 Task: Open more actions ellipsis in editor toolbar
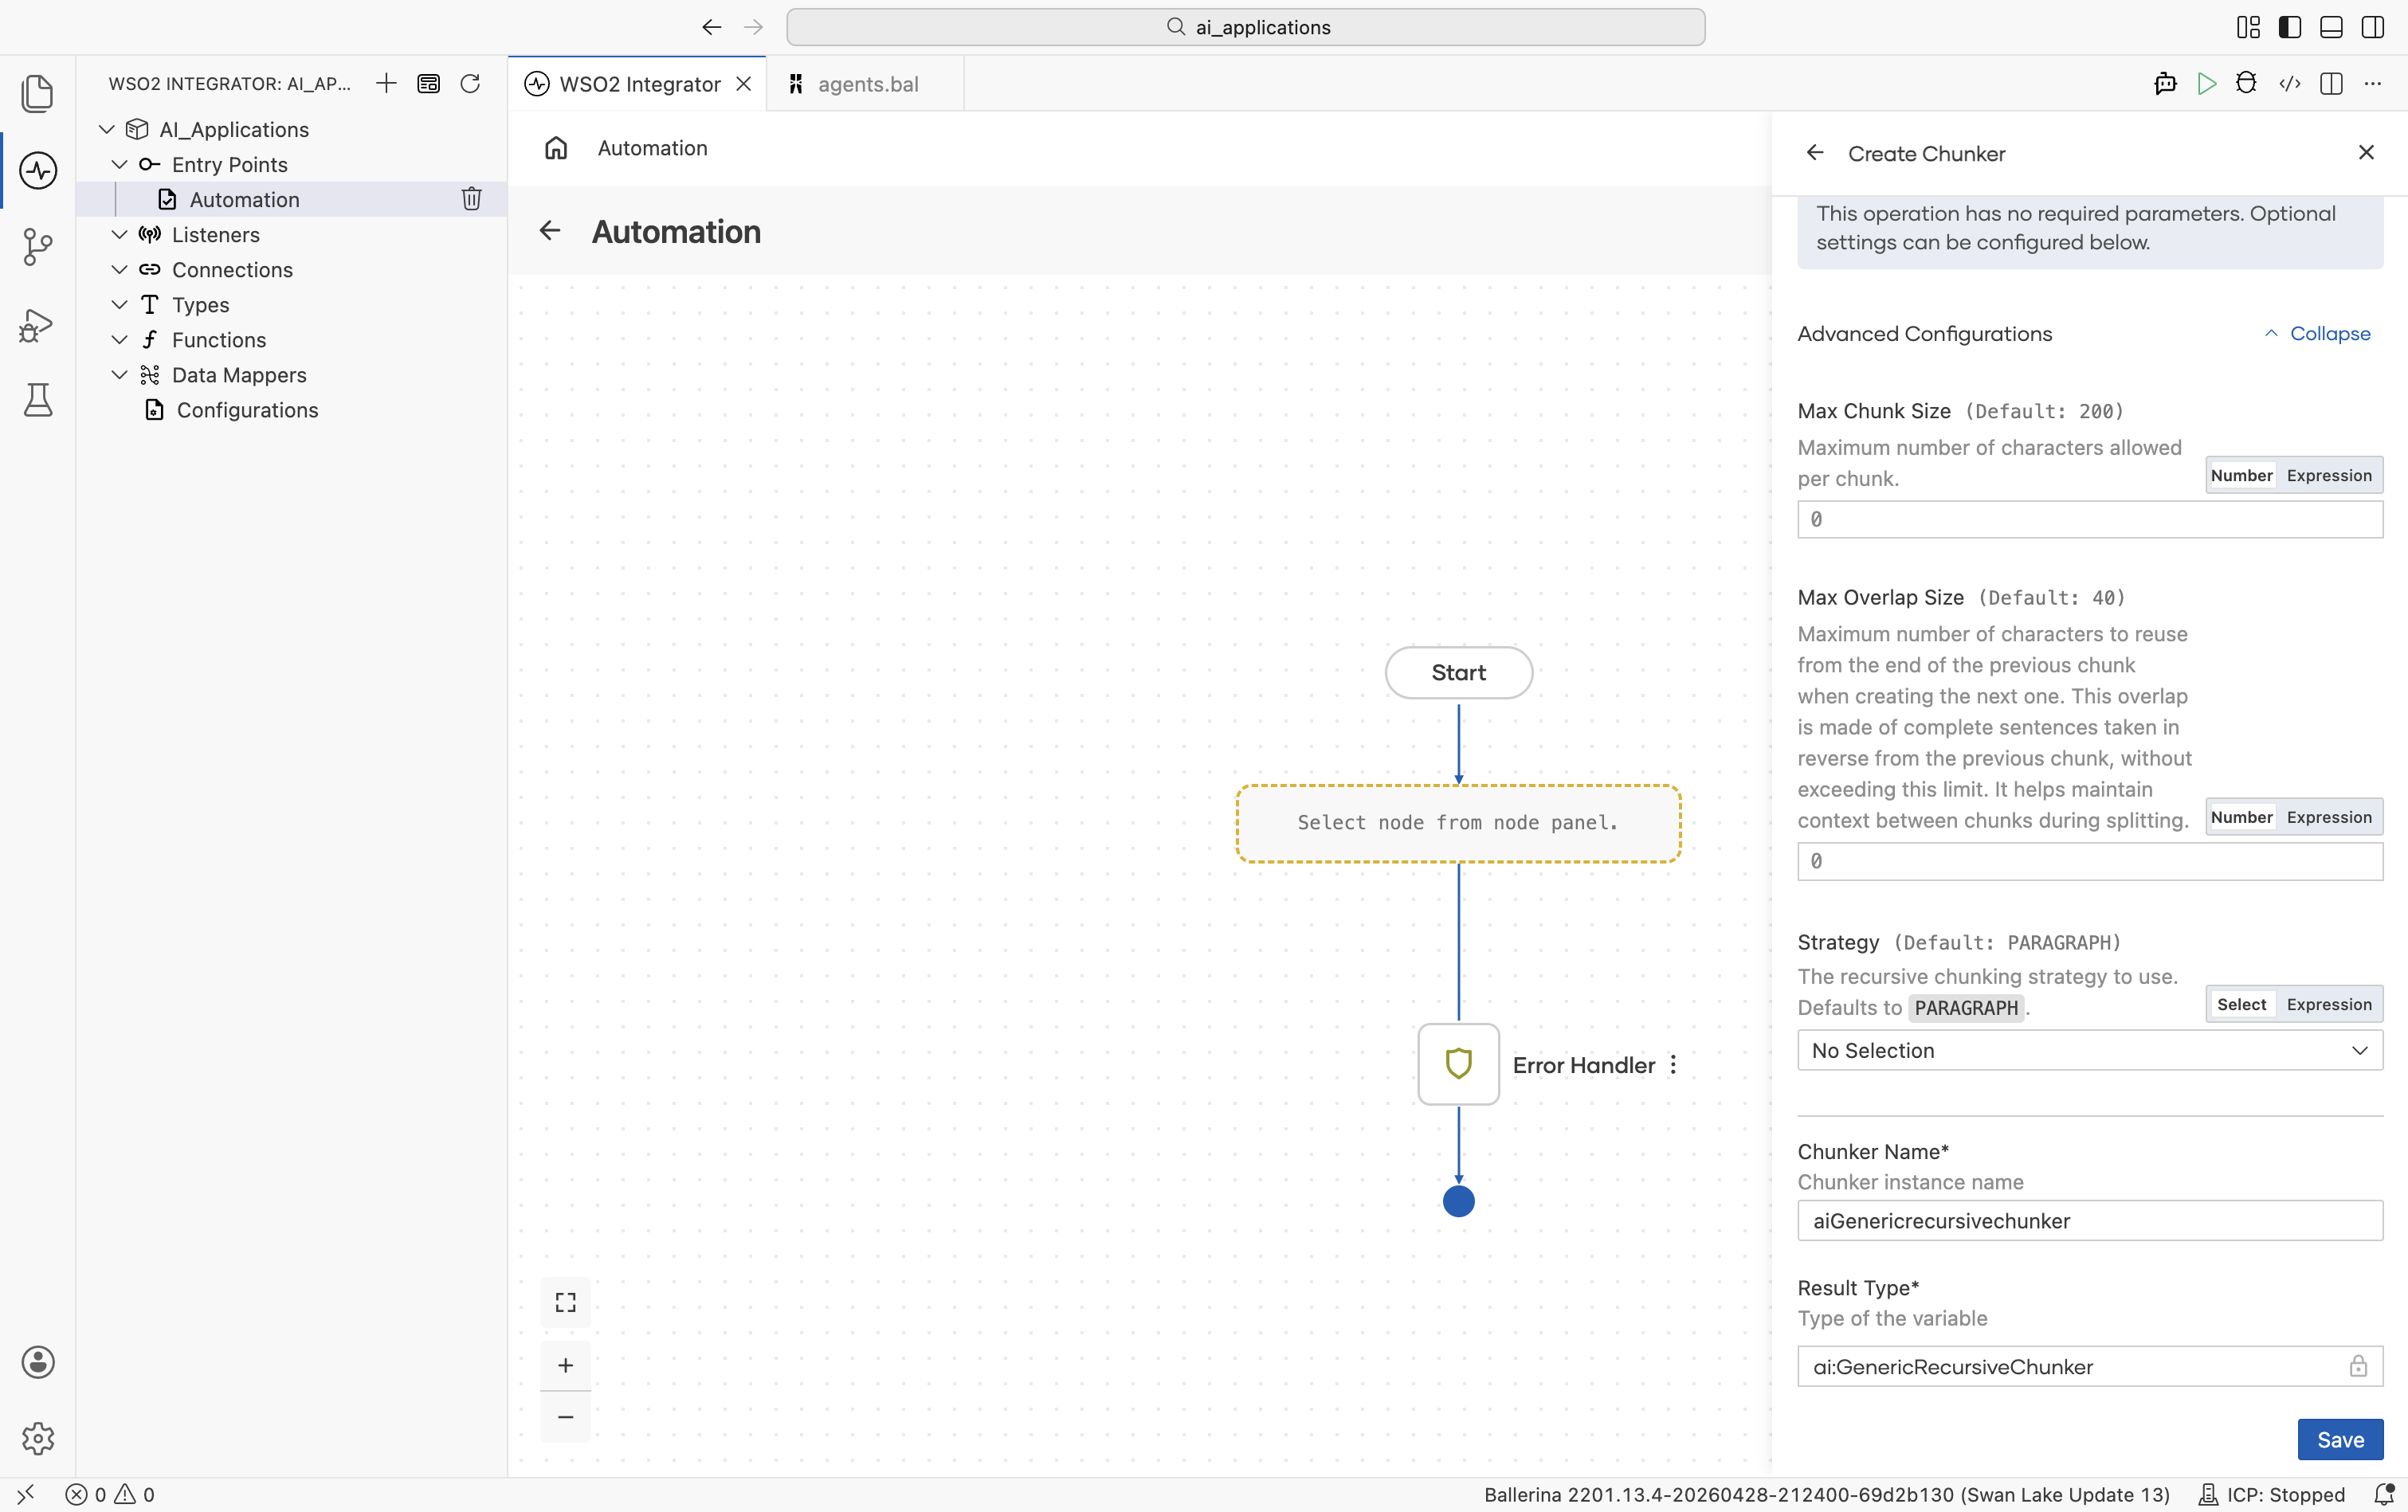point(2373,83)
